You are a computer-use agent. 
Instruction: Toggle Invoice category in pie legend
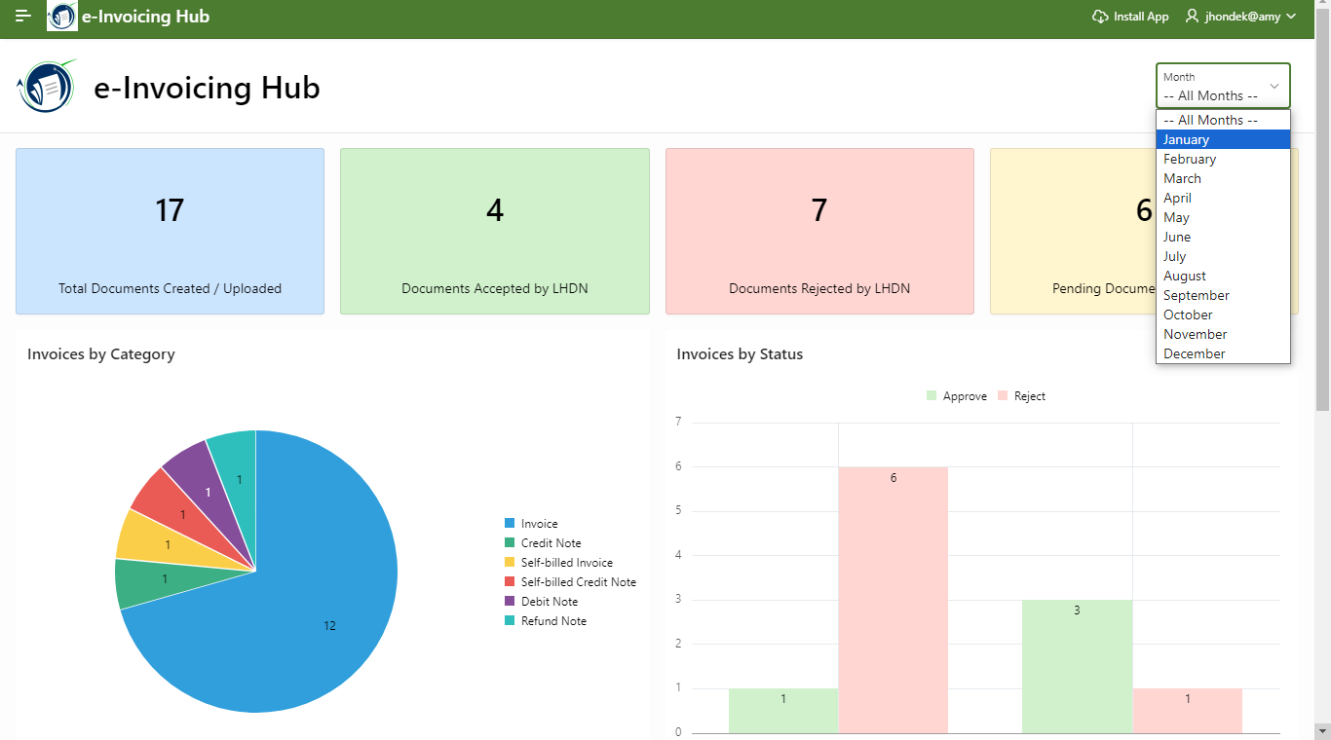(x=539, y=524)
